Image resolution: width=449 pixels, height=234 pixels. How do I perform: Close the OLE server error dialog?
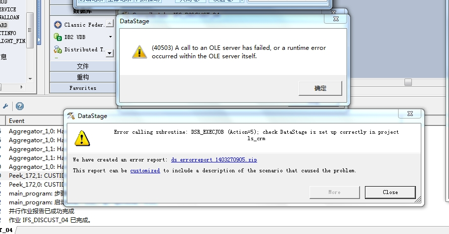click(x=336, y=19)
